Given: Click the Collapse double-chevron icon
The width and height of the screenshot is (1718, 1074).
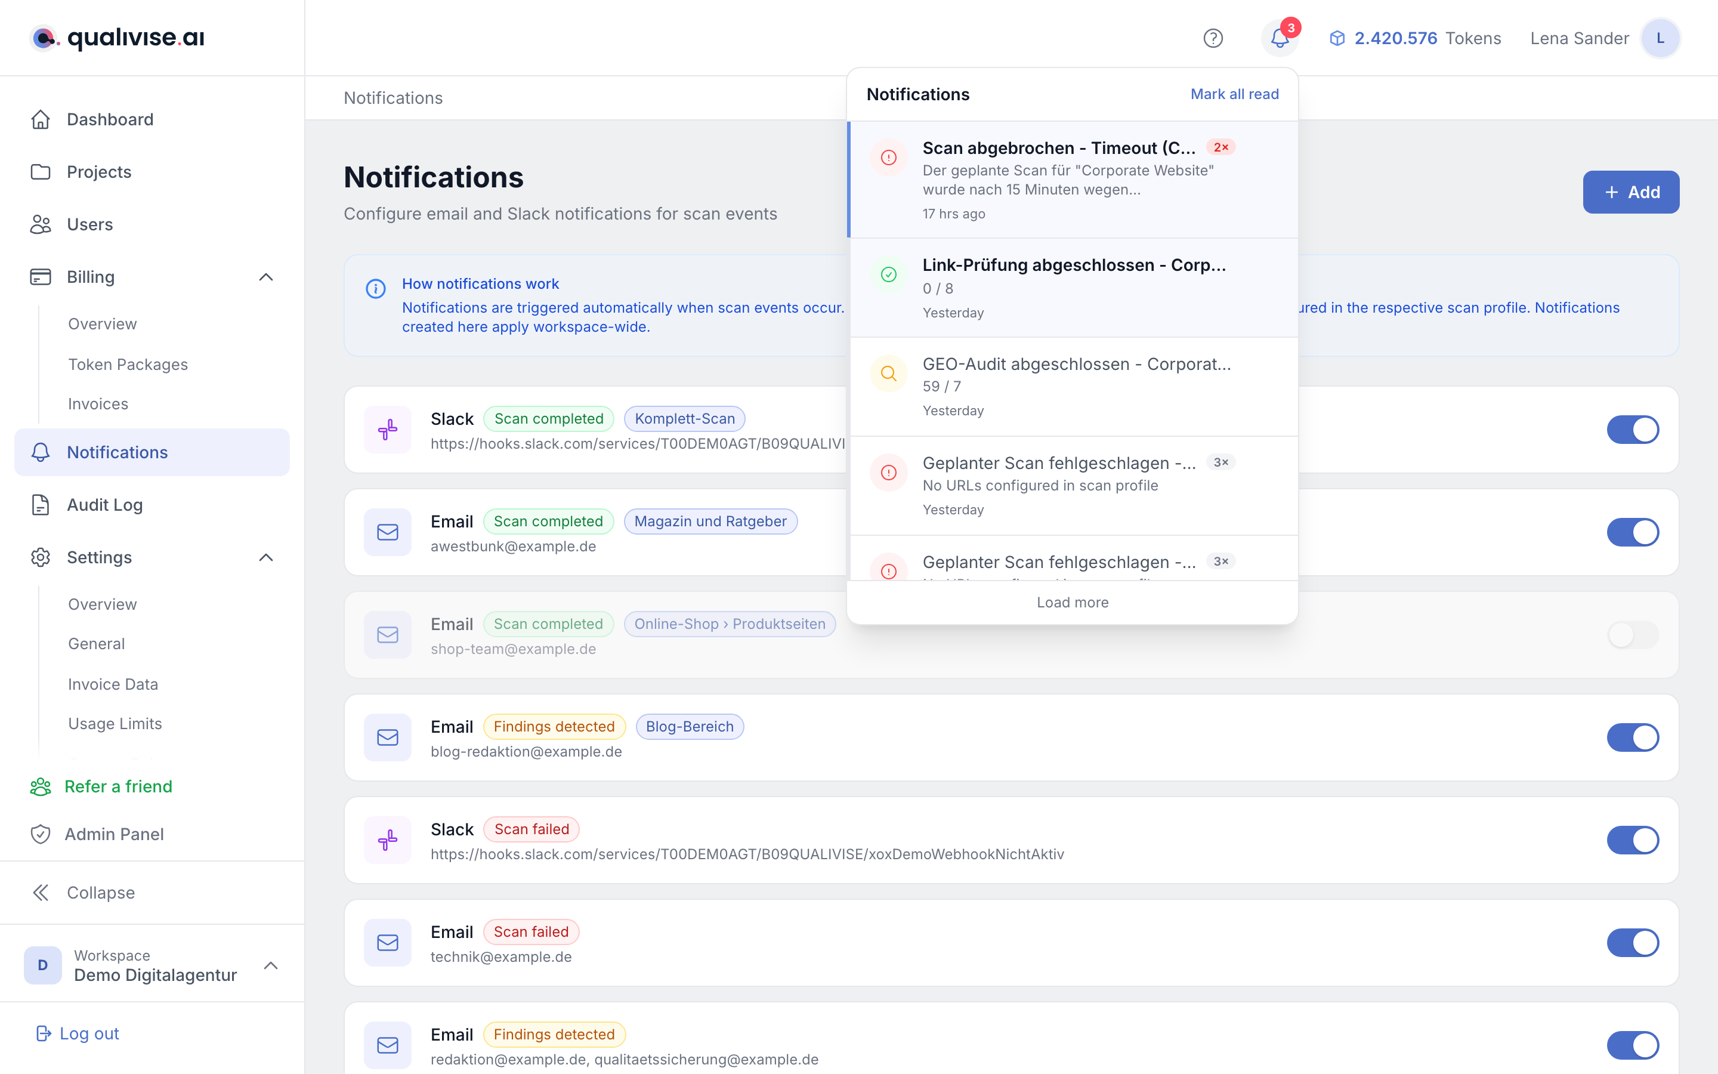Looking at the screenshot, I should tap(41, 893).
